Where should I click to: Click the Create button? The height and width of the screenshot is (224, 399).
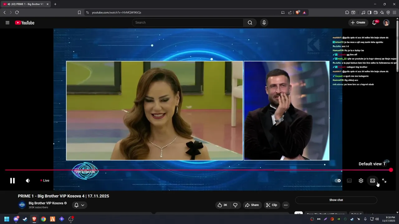[x=358, y=22]
